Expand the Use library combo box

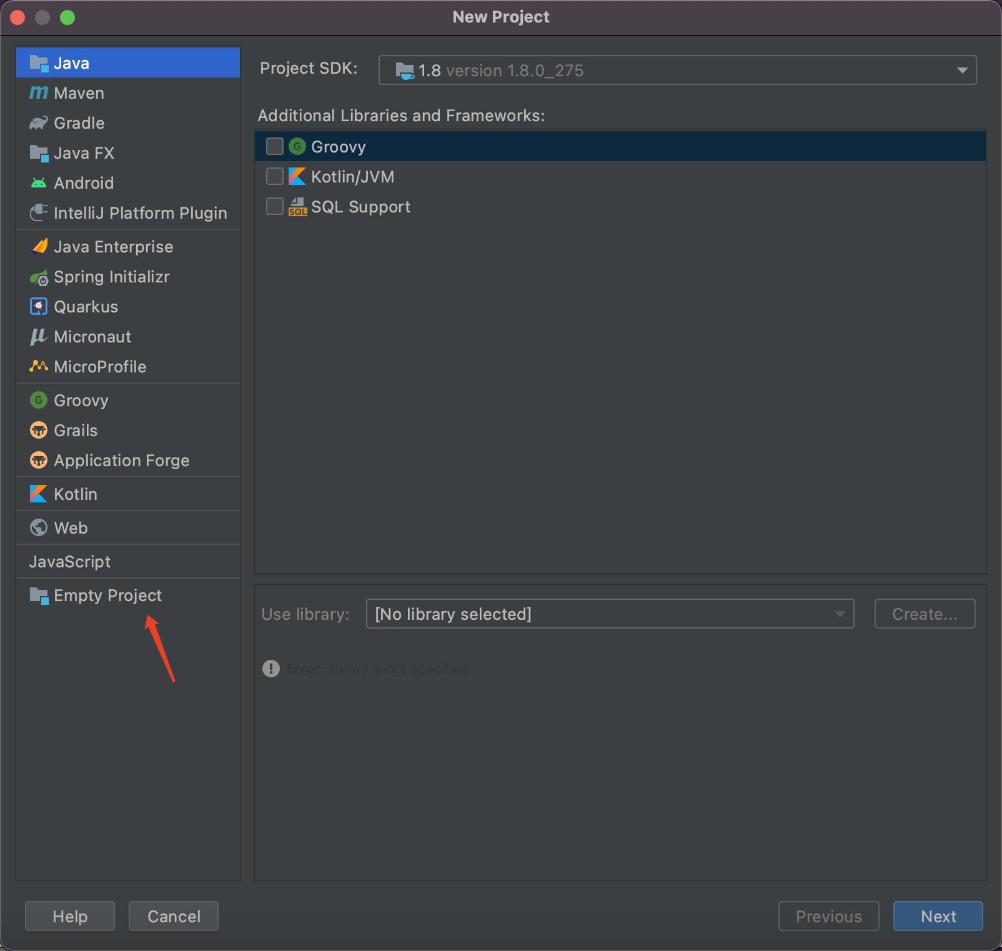[x=610, y=614]
